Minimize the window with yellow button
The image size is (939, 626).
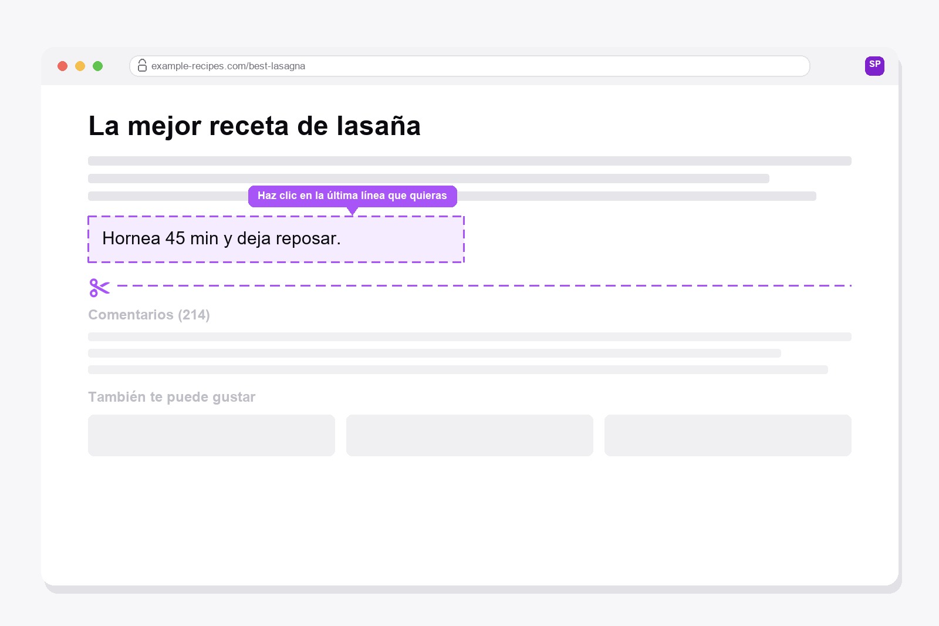[80, 66]
